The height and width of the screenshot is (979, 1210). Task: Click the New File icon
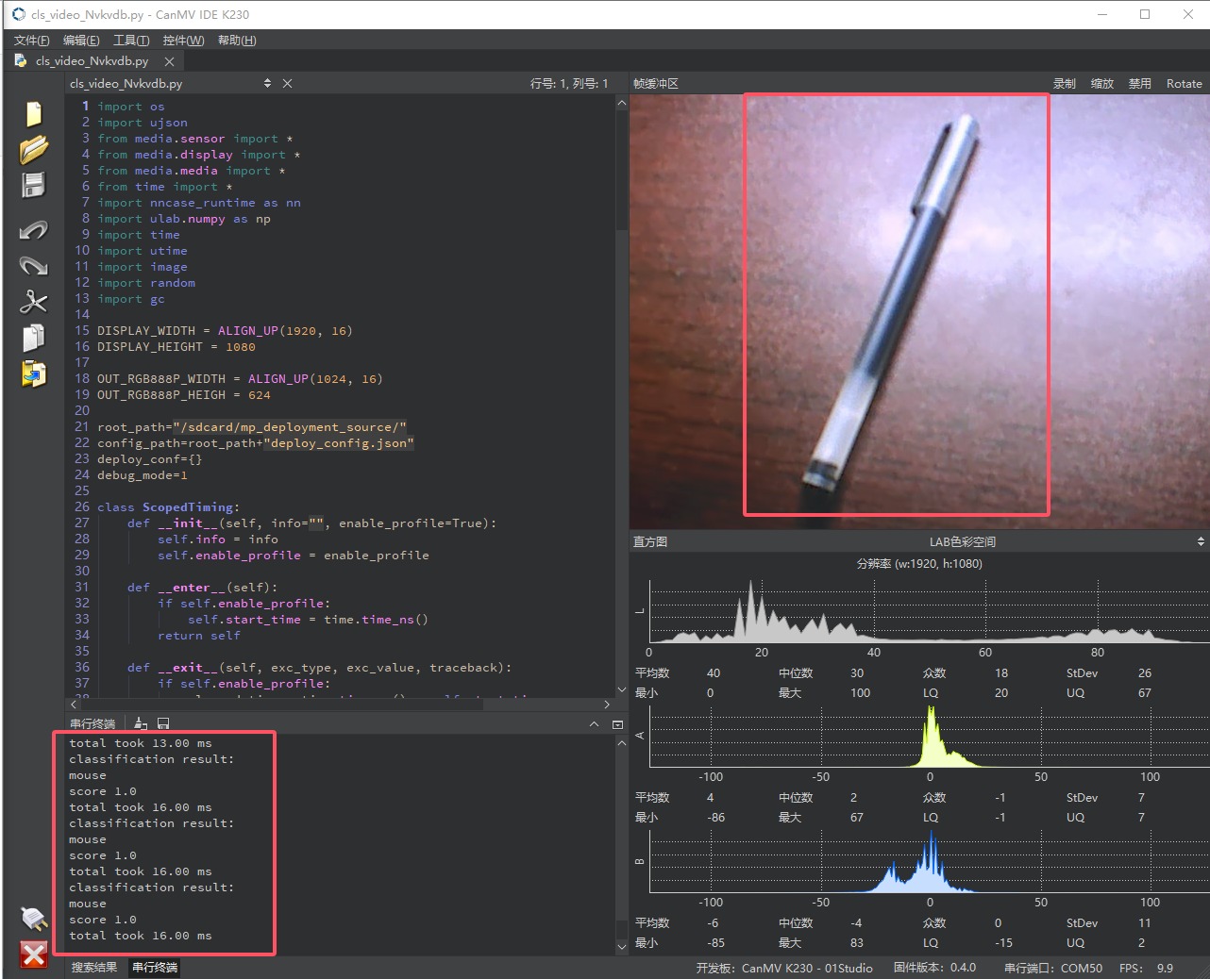[x=34, y=114]
